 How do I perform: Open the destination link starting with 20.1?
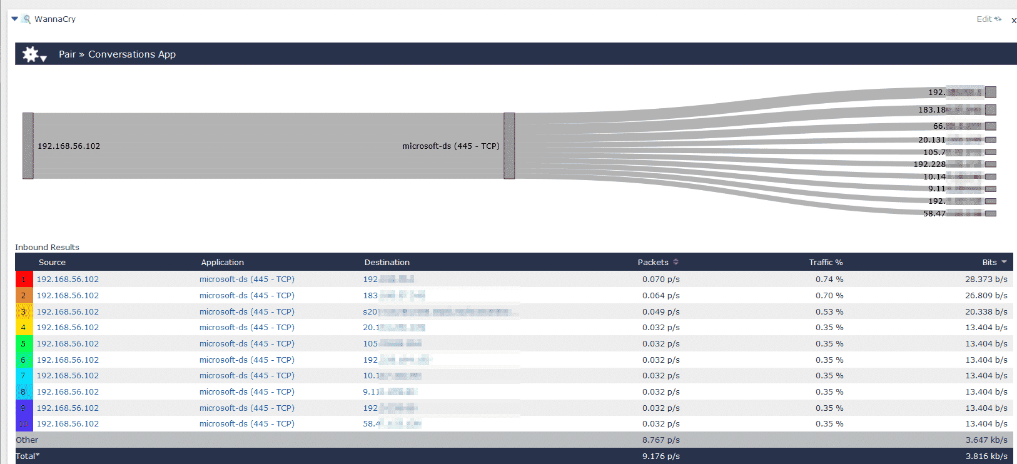(x=394, y=328)
